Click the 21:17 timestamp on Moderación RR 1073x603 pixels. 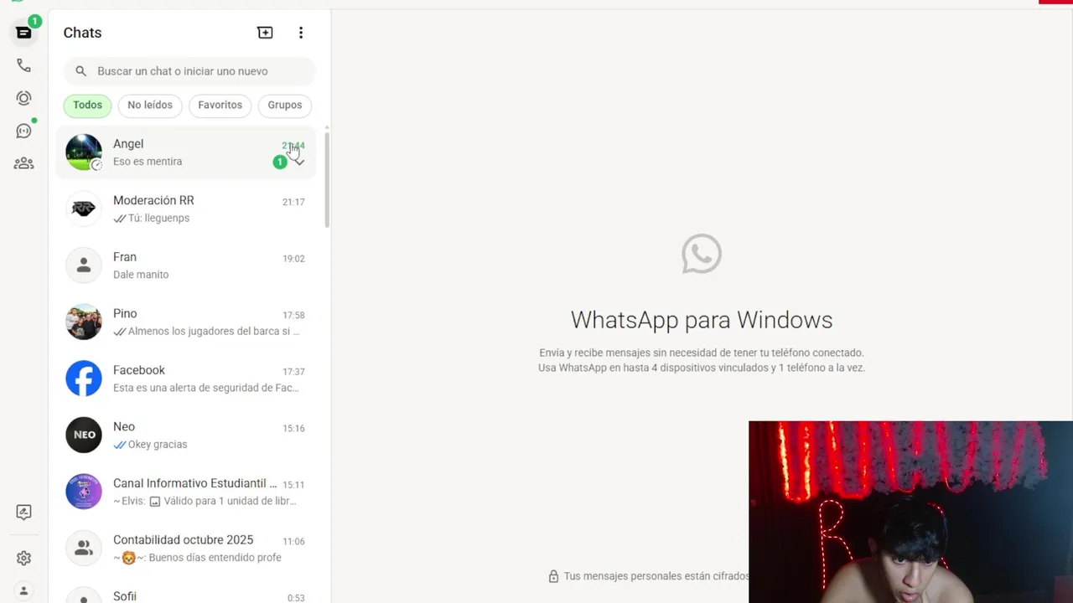[x=293, y=202]
